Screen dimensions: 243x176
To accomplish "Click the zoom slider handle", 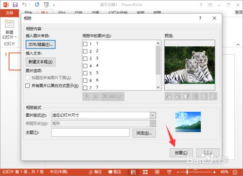I will (187, 172).
